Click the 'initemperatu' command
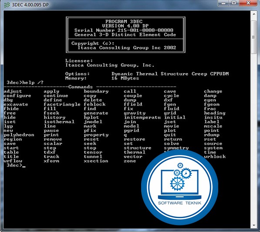 pos(142,118)
